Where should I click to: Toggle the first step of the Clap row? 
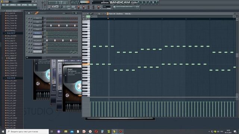click(x=47, y=22)
